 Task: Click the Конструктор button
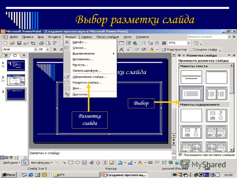(174, 50)
